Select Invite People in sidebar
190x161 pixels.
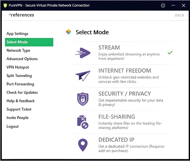(x=18, y=118)
